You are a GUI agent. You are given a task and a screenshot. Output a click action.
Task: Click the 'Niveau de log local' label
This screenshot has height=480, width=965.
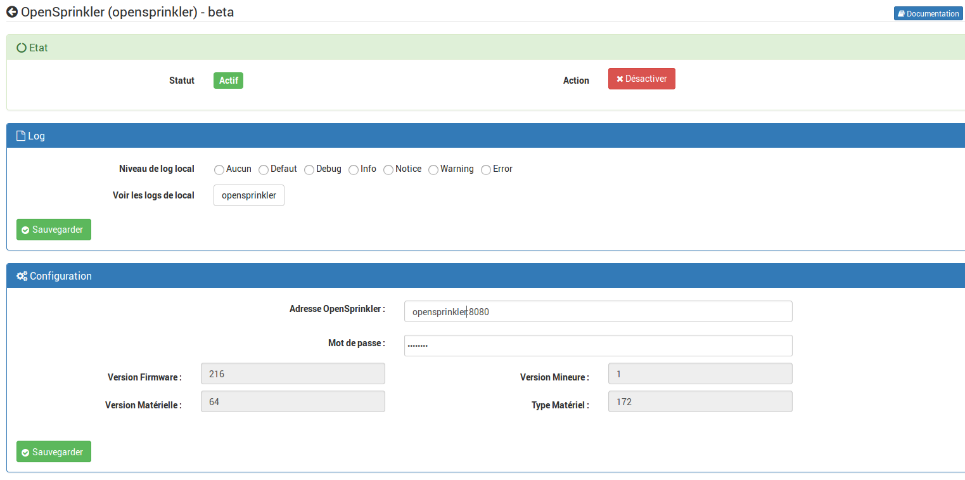(x=157, y=169)
